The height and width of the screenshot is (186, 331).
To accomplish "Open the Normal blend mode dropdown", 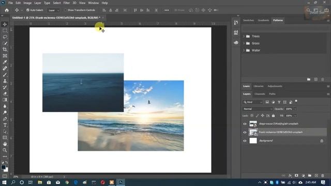I will (x=258, y=109).
